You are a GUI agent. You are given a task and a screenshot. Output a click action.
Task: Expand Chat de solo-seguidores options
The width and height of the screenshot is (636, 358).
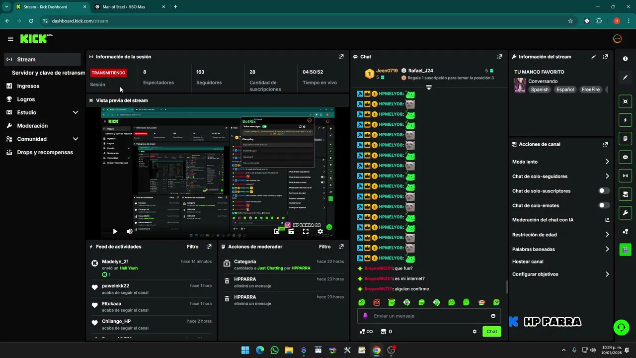[x=607, y=176]
